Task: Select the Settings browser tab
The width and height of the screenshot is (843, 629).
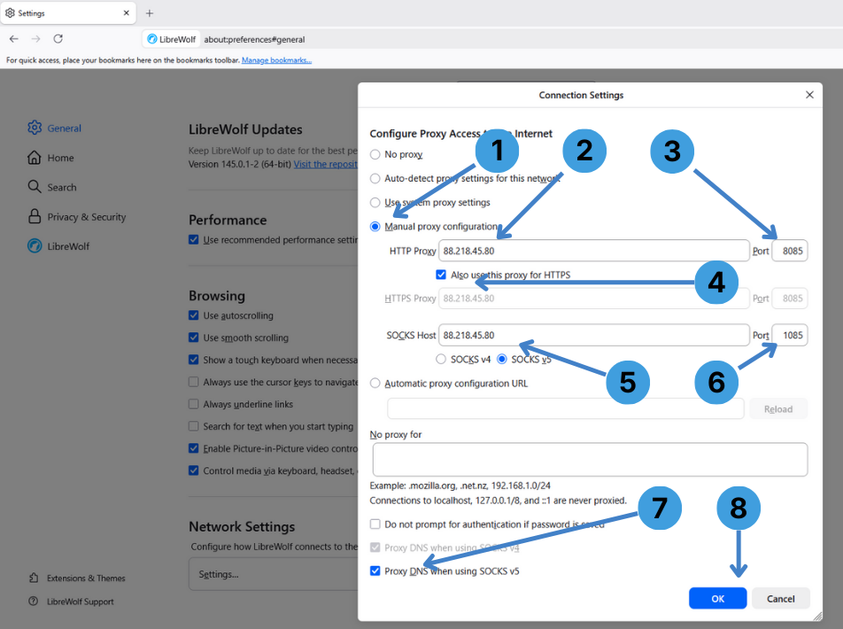Action: (68, 13)
